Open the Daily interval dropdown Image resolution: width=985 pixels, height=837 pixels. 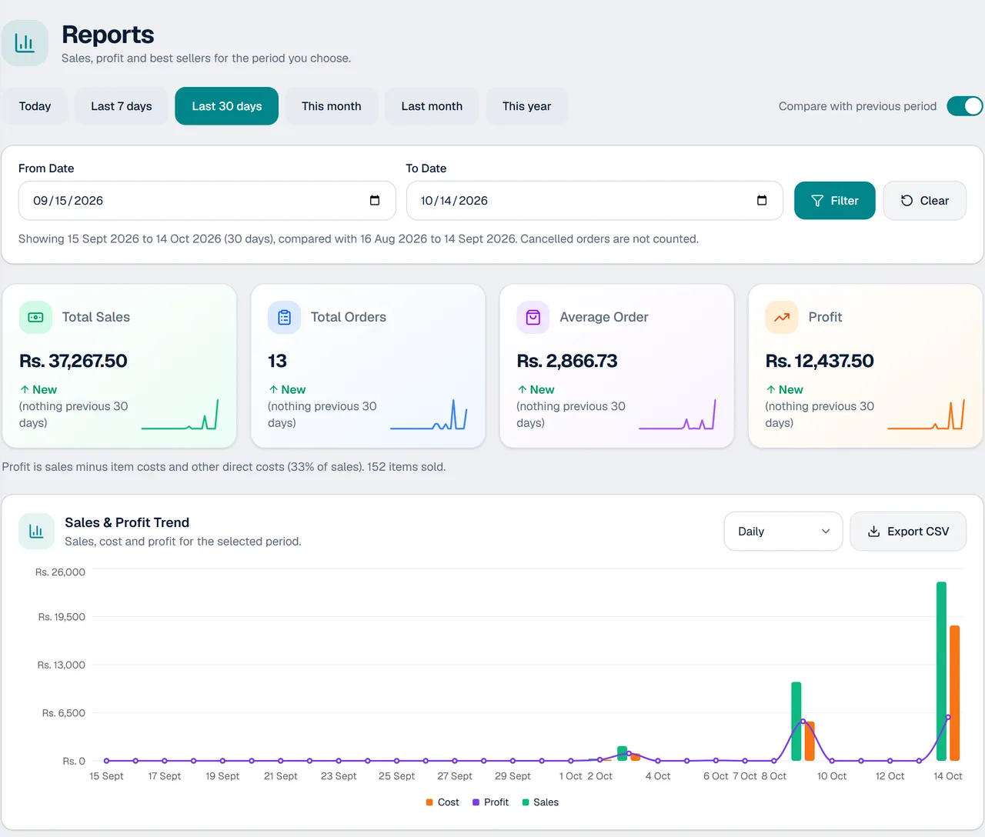[x=783, y=532]
